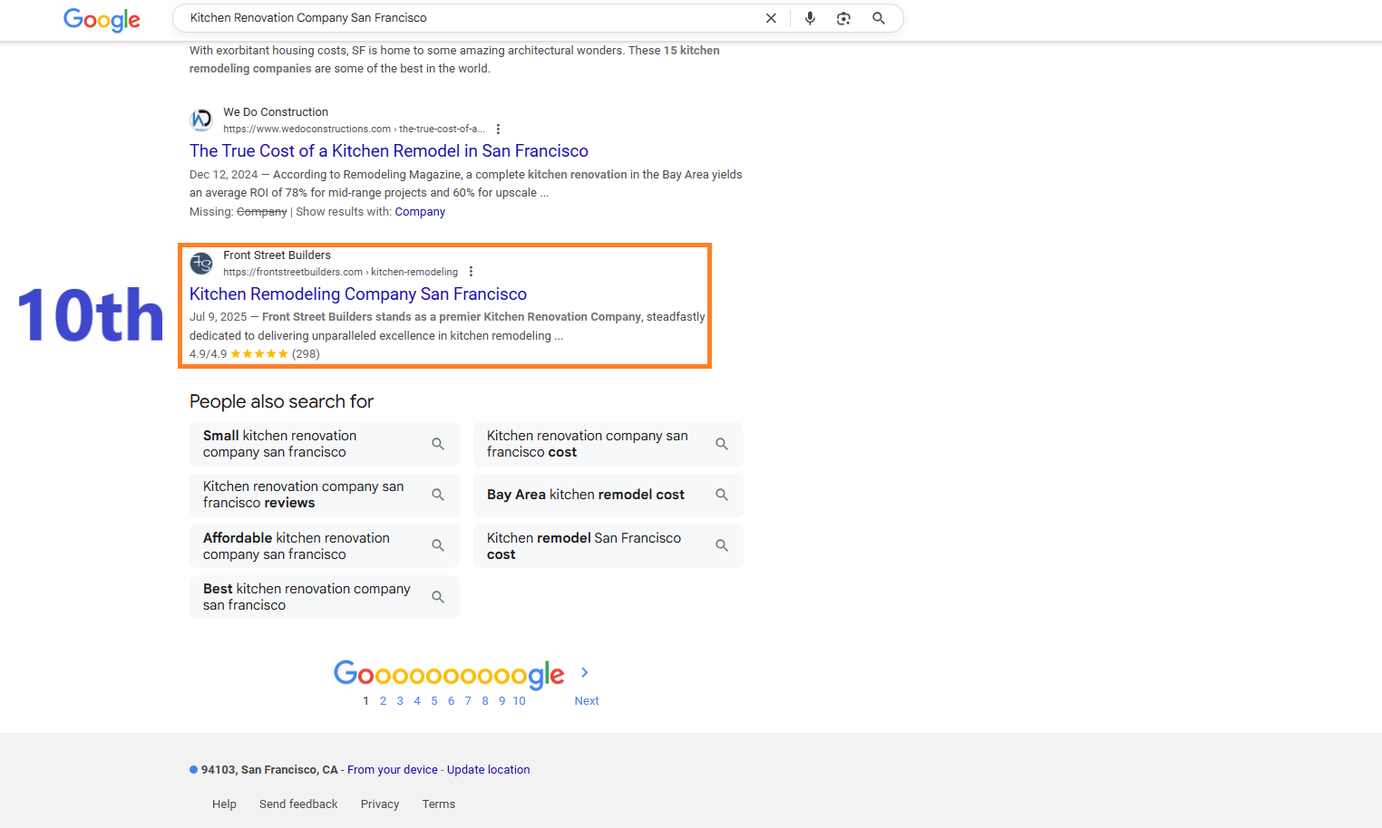Open the Privacy footer link
The width and height of the screenshot is (1382, 828).
[x=380, y=804]
